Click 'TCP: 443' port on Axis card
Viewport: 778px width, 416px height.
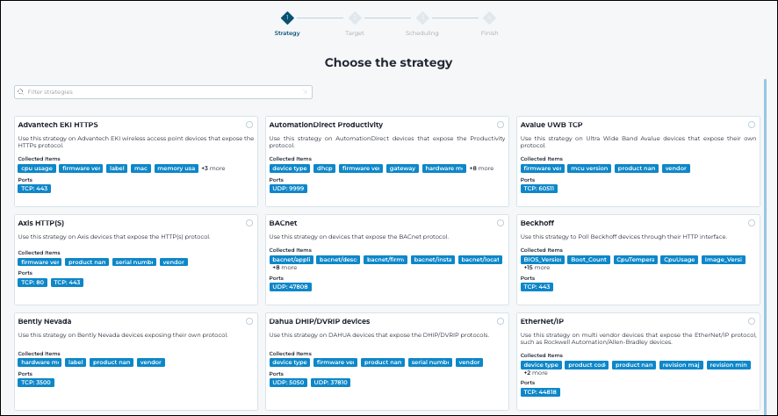point(67,283)
